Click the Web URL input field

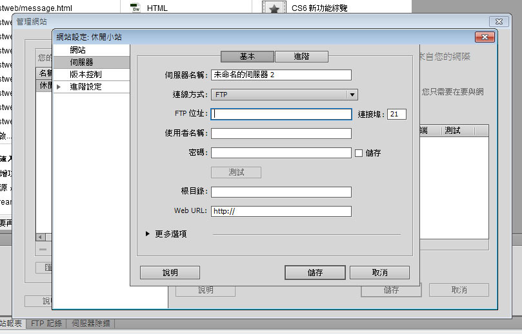281,211
